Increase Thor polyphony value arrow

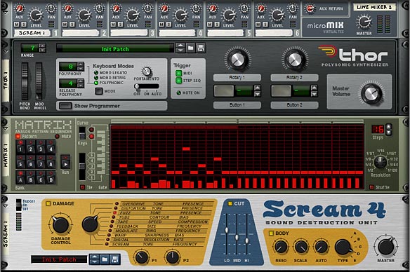tap(81, 64)
